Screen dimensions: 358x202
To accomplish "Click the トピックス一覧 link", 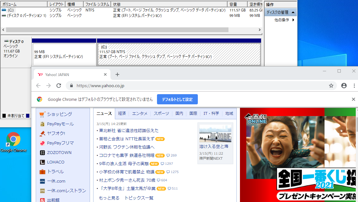I will 139,198.
